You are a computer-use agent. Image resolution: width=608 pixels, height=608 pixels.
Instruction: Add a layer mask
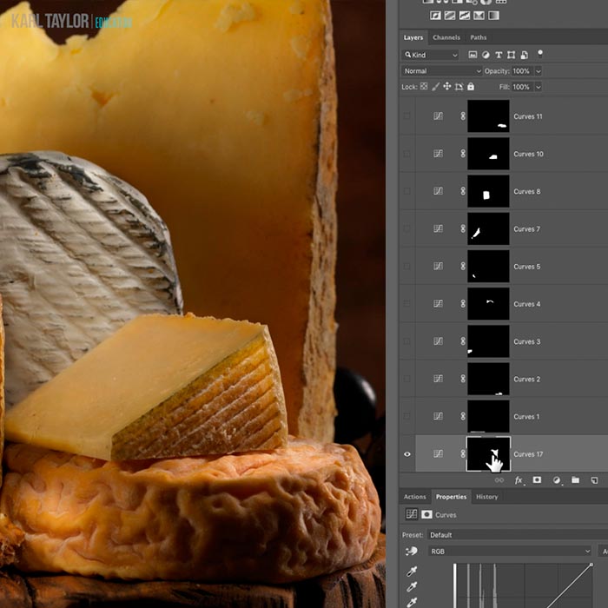(537, 480)
